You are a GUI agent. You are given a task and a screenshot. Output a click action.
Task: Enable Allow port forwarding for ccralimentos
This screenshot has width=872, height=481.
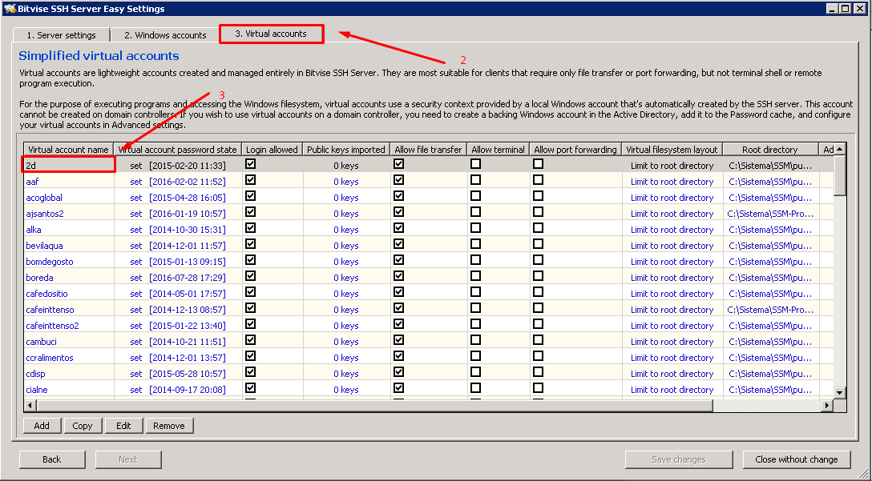point(539,357)
